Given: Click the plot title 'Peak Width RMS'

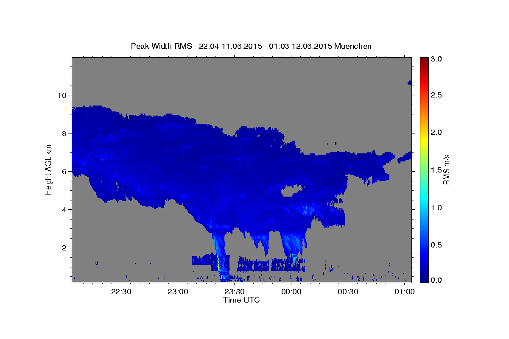Looking at the screenshot, I should pos(161,46).
